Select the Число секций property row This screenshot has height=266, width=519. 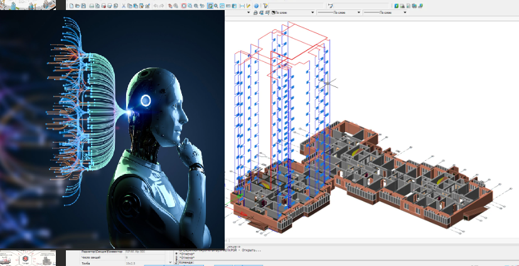tap(122, 257)
